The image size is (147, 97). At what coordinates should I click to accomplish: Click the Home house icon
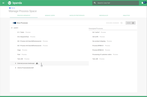[x=10, y=8]
